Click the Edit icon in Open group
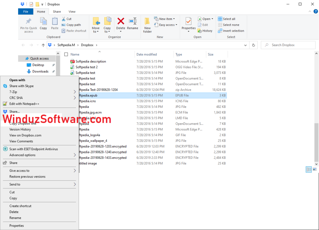Viewport: 319px width, 230px height. pyautogui.click(x=200, y=25)
